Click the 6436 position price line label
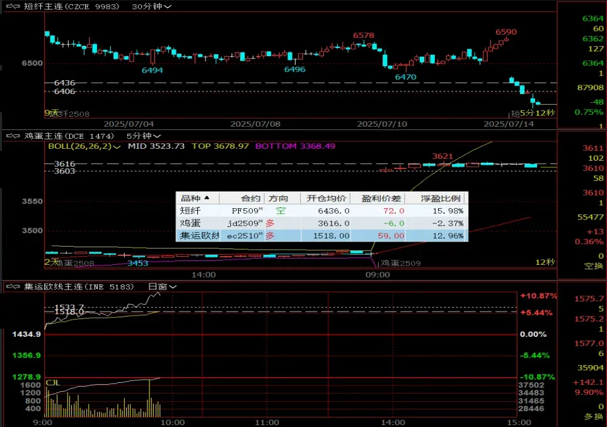The width and height of the screenshot is (607, 427). 64,83
